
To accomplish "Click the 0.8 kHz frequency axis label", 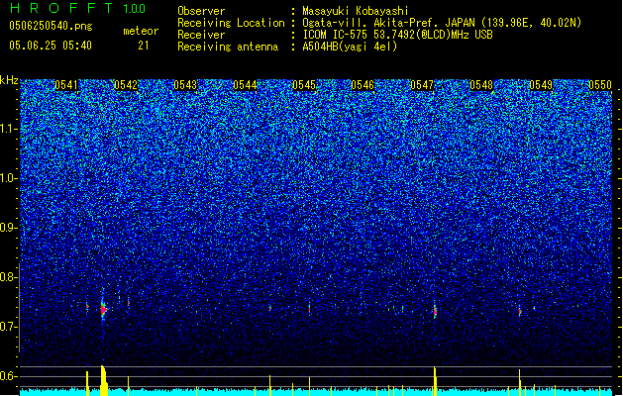I will point(8,277).
